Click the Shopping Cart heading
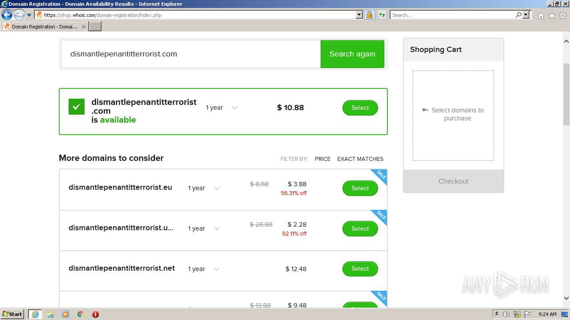The image size is (570, 320). click(x=436, y=49)
